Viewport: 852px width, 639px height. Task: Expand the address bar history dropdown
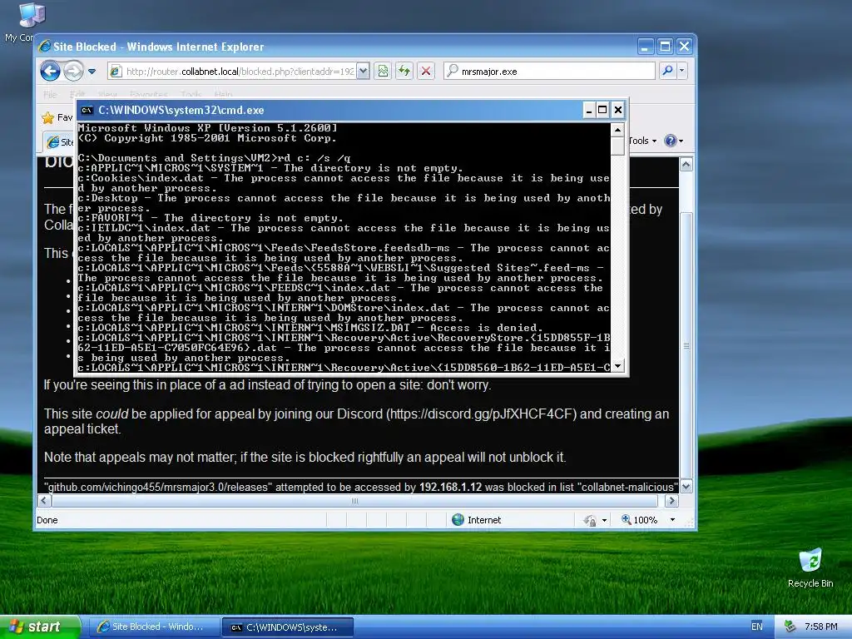(363, 72)
